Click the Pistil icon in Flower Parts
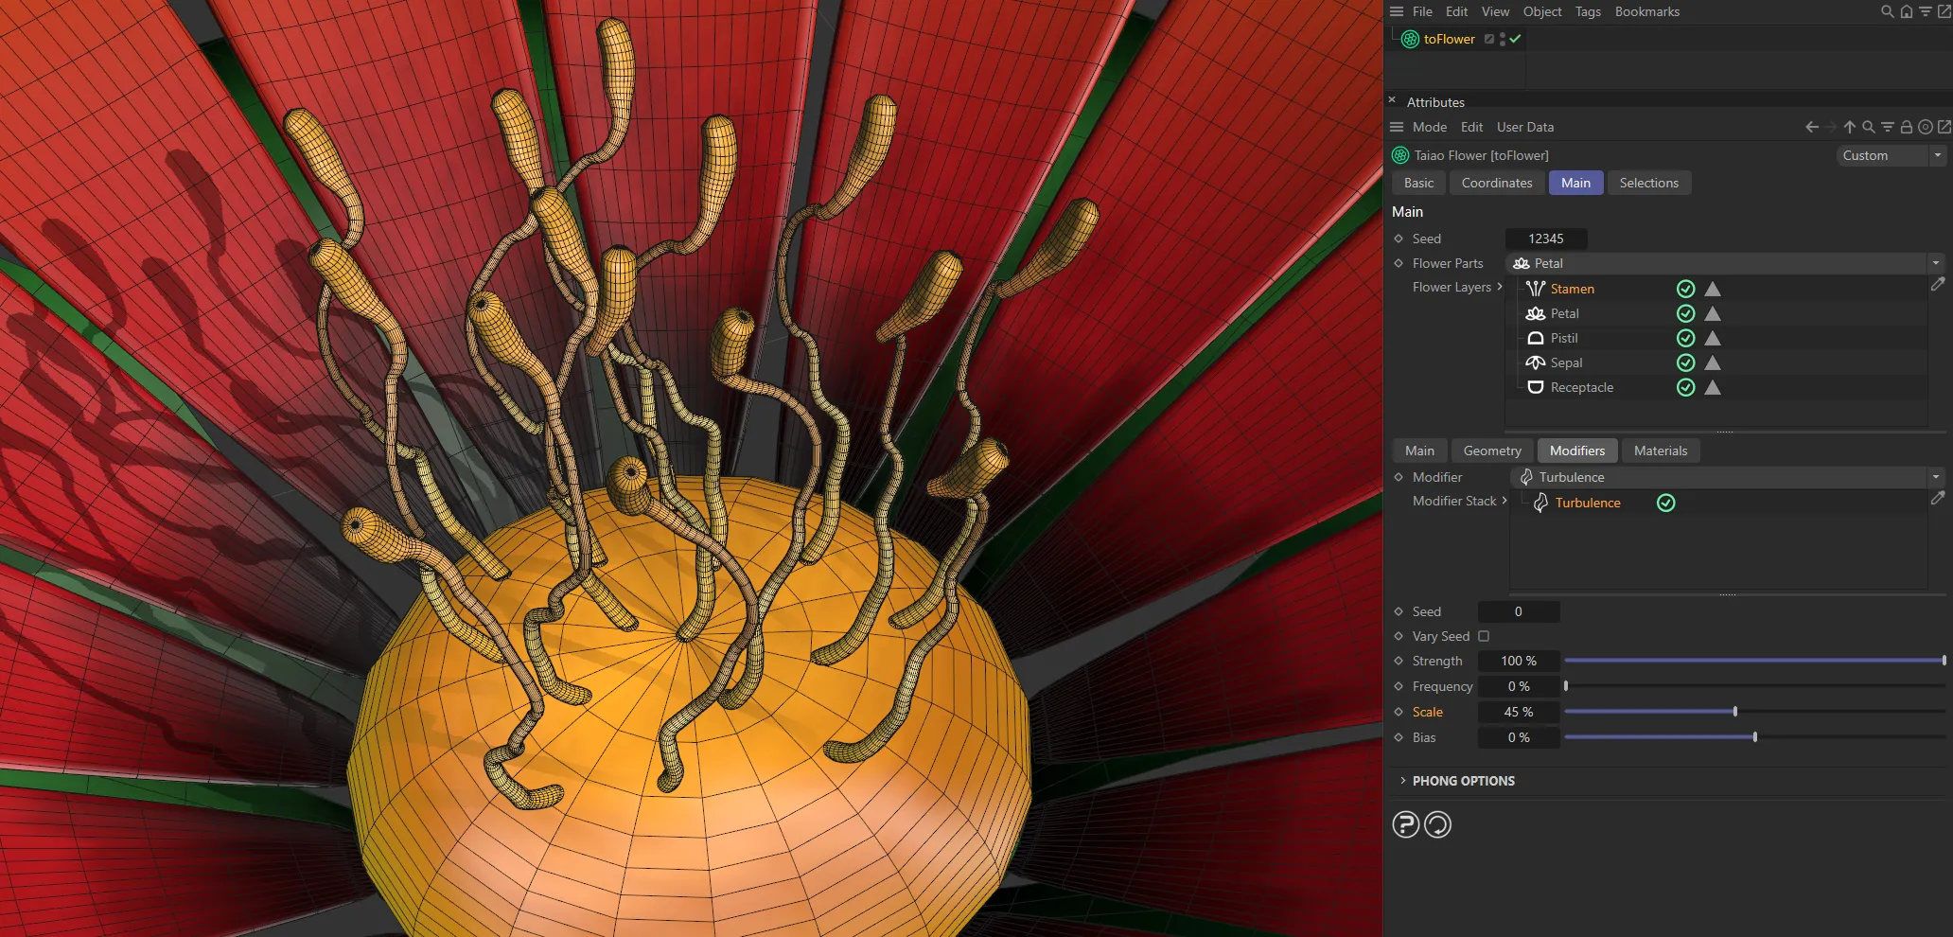This screenshot has height=937, width=1953. click(1535, 338)
